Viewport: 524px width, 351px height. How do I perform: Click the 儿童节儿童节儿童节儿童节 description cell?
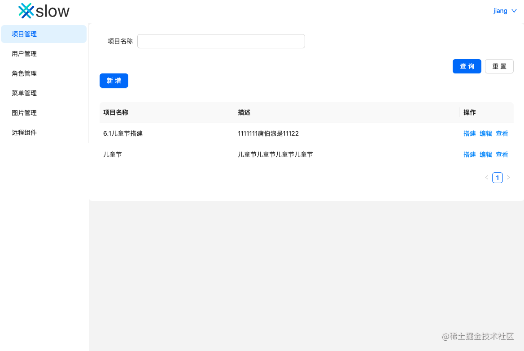point(347,154)
